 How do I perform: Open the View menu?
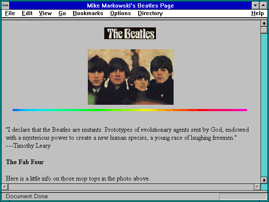coord(45,13)
